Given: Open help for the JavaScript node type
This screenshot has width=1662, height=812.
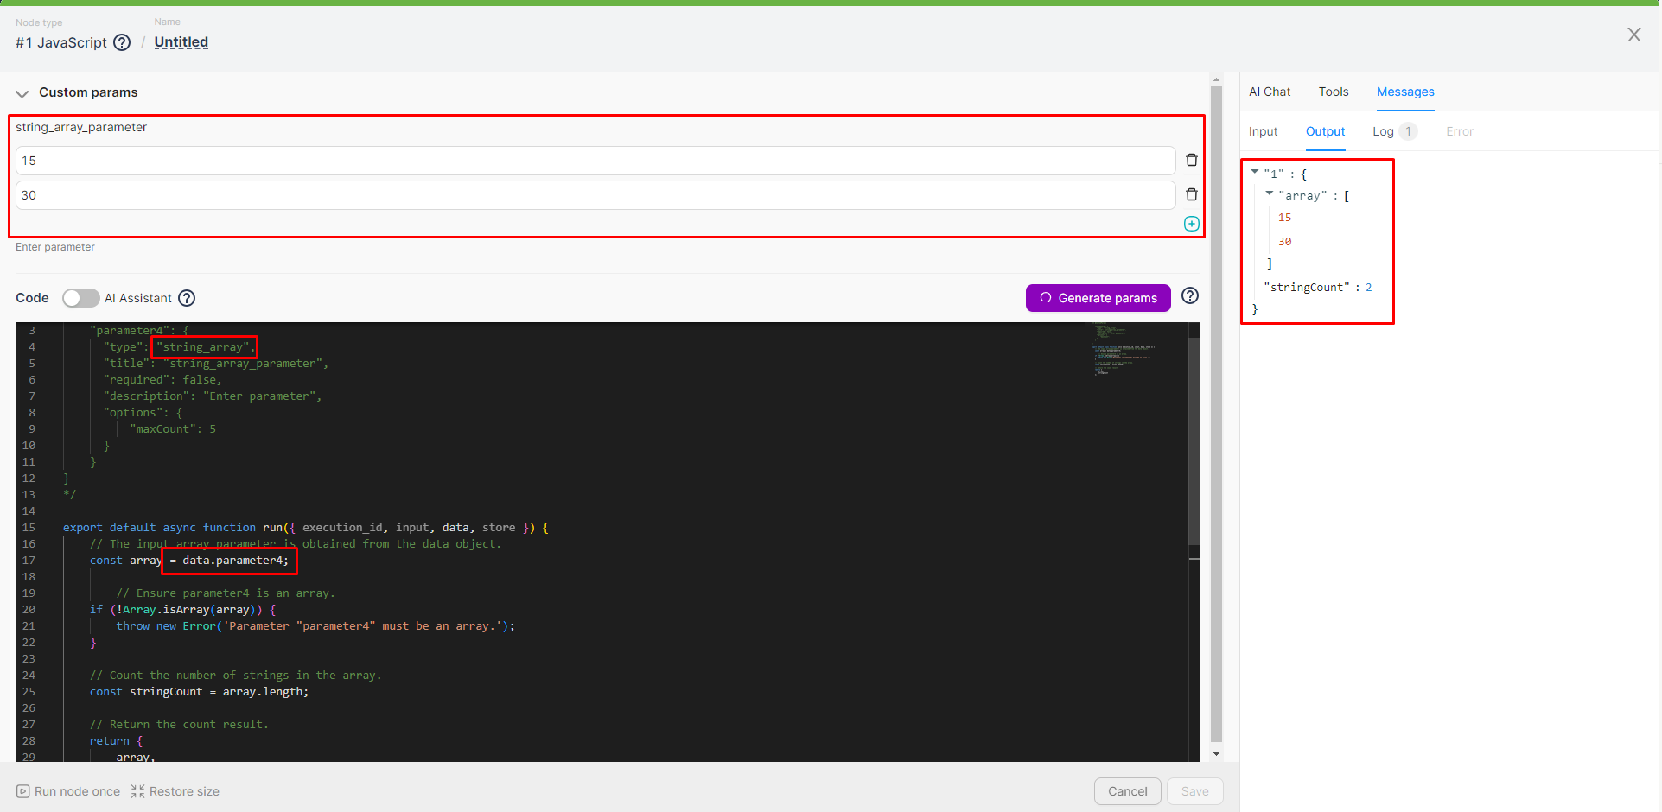Looking at the screenshot, I should click(122, 41).
